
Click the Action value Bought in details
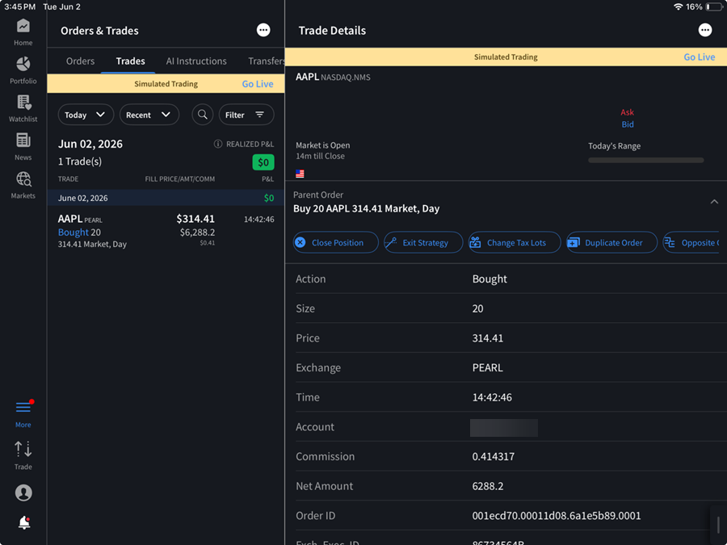[490, 279]
